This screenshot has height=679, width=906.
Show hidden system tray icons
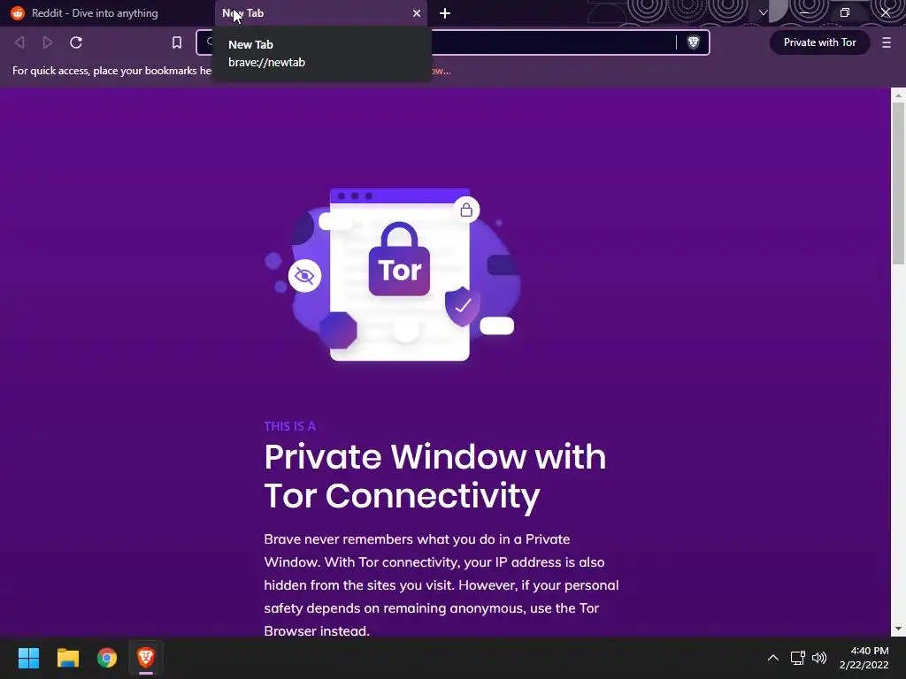[773, 658]
